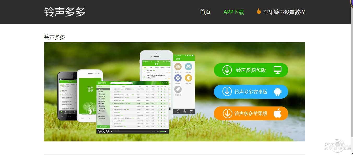Click the 铃声多多 site logo in header
This screenshot has height=155, width=353.
tap(65, 12)
